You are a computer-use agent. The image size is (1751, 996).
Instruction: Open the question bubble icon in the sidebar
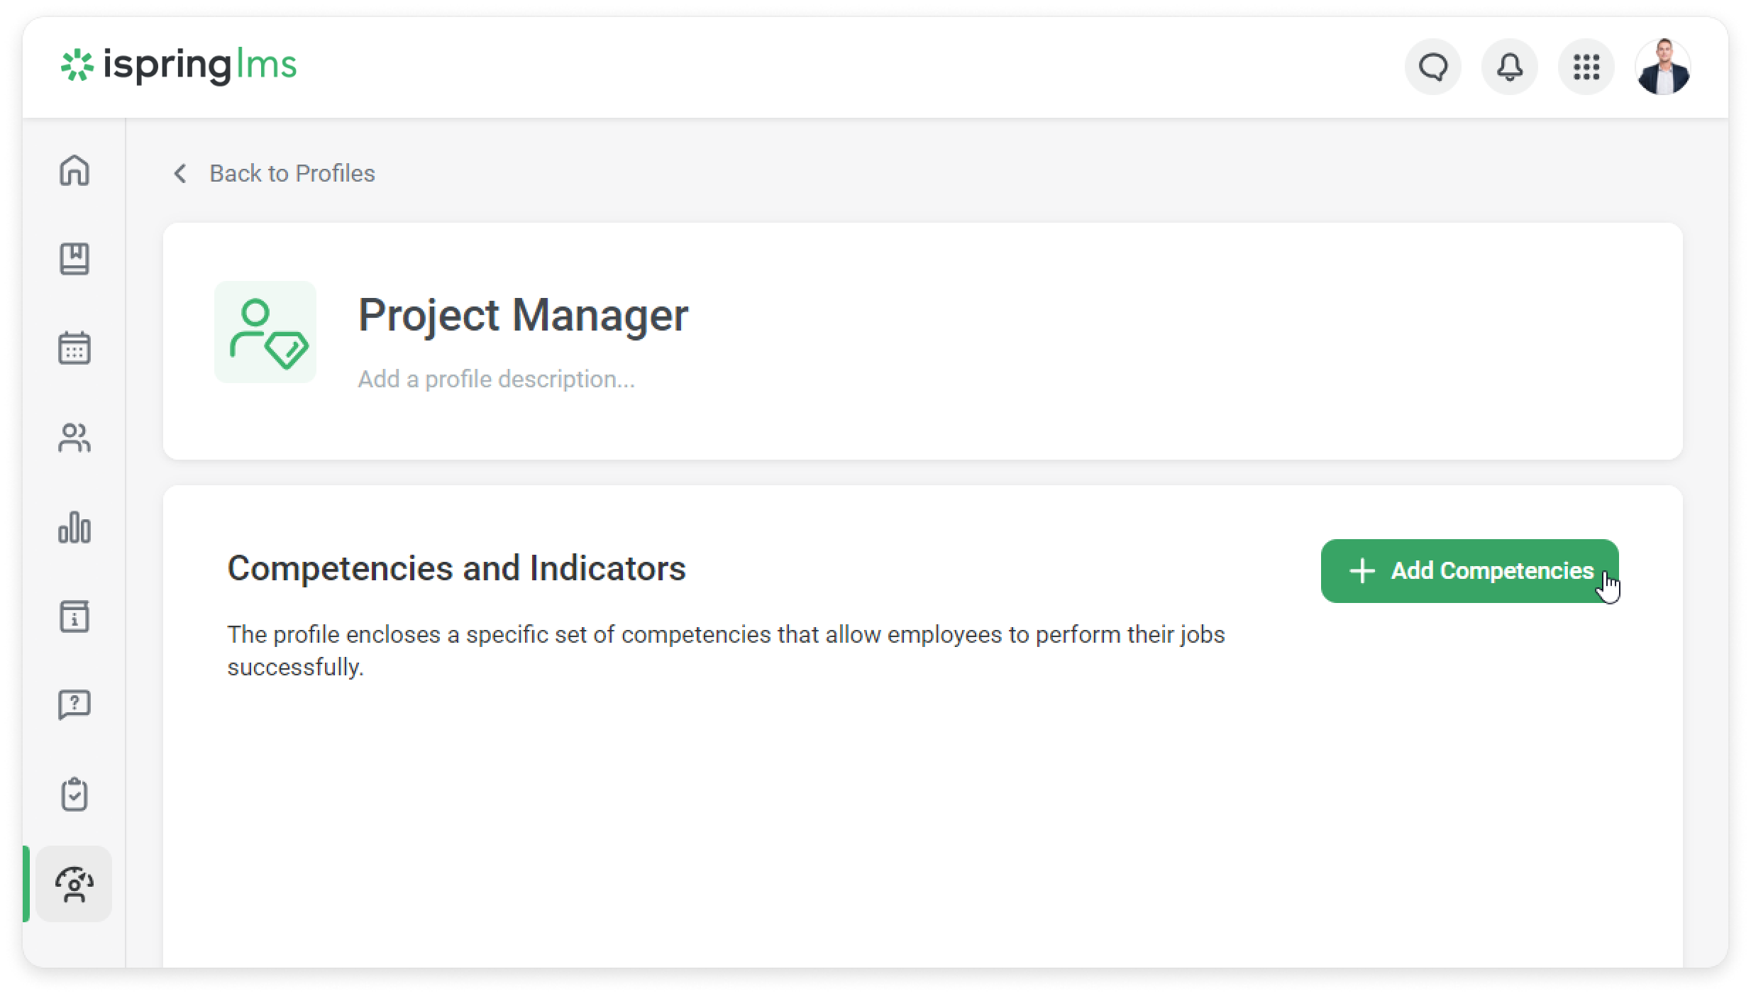click(x=74, y=705)
